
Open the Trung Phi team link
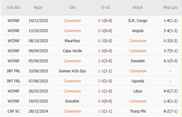[137, 111]
